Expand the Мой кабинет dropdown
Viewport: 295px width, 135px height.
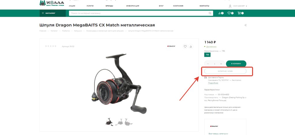(238, 6)
